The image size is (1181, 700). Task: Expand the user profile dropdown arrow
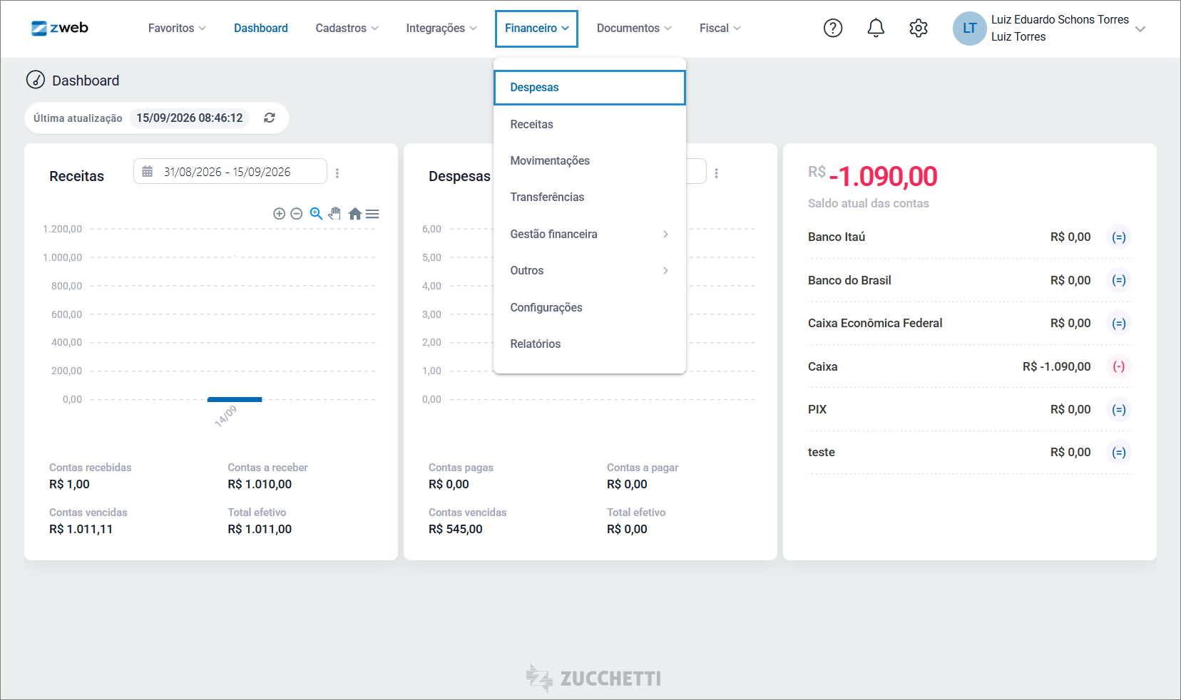pos(1140,29)
